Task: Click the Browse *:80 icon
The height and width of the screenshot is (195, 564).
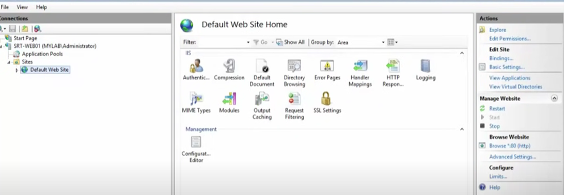Action: (x=482, y=146)
